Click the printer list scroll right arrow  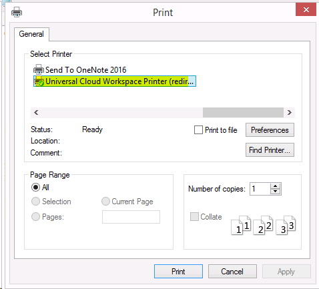[x=290, y=113]
